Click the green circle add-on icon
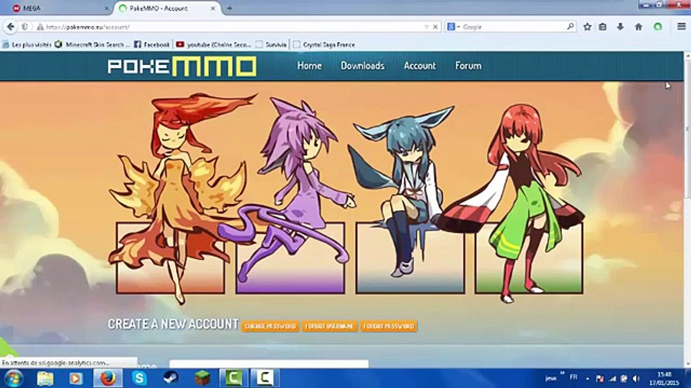The height and width of the screenshot is (388, 691). [x=658, y=26]
